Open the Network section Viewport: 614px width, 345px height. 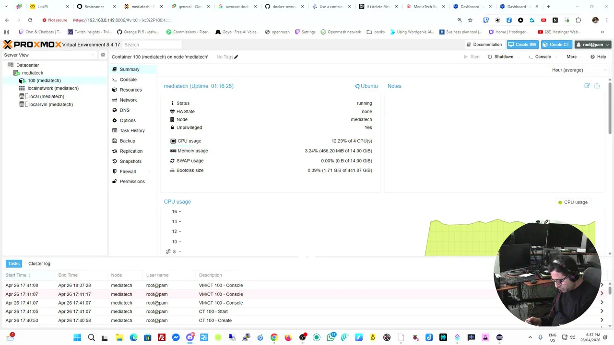(x=132, y=100)
